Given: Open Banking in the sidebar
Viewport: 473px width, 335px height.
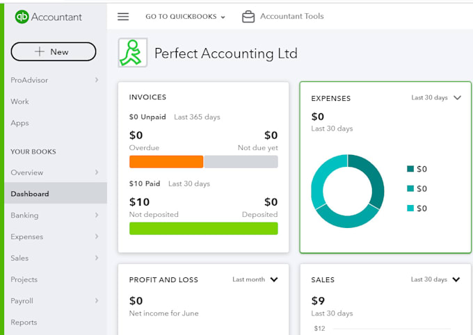Looking at the screenshot, I should pos(24,215).
